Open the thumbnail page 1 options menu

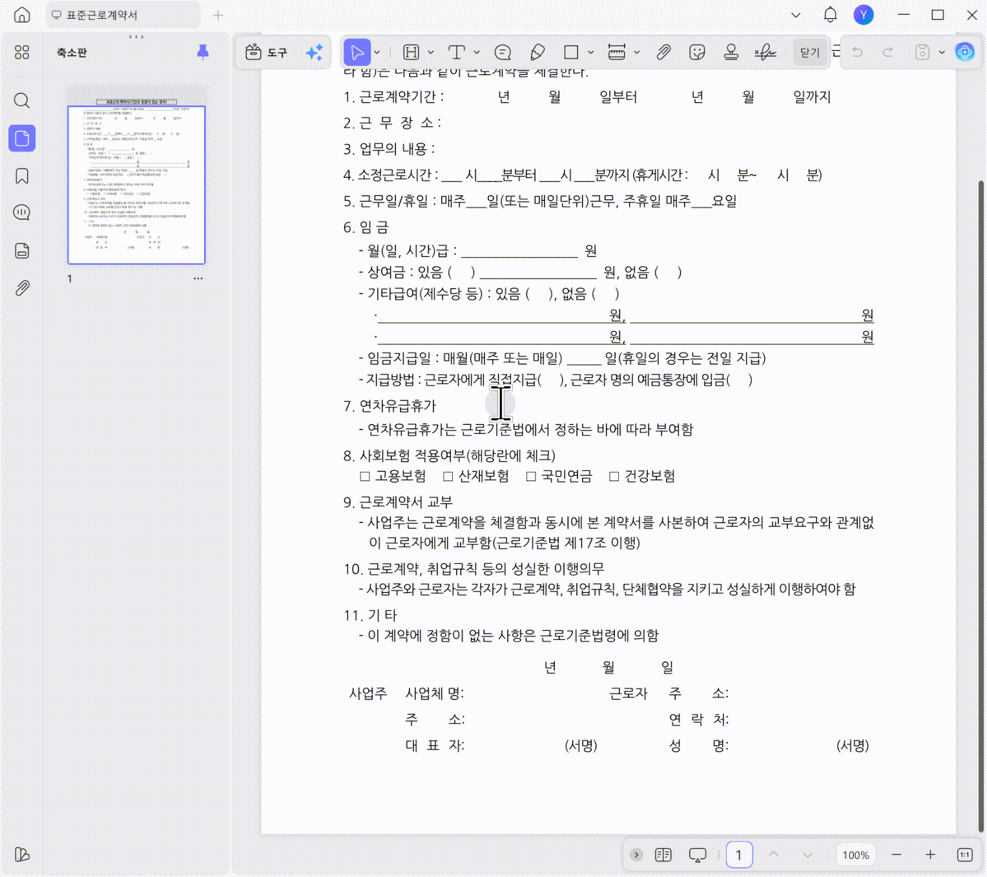click(x=198, y=278)
